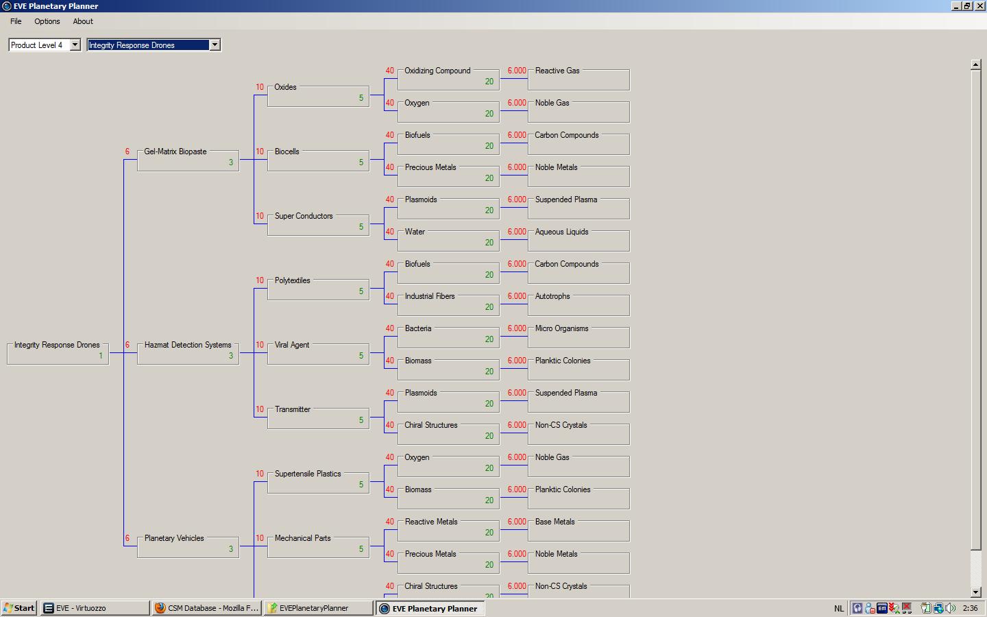Click the Aqueous Liquids resource node
This screenshot has height=617, width=987.
click(x=578, y=239)
